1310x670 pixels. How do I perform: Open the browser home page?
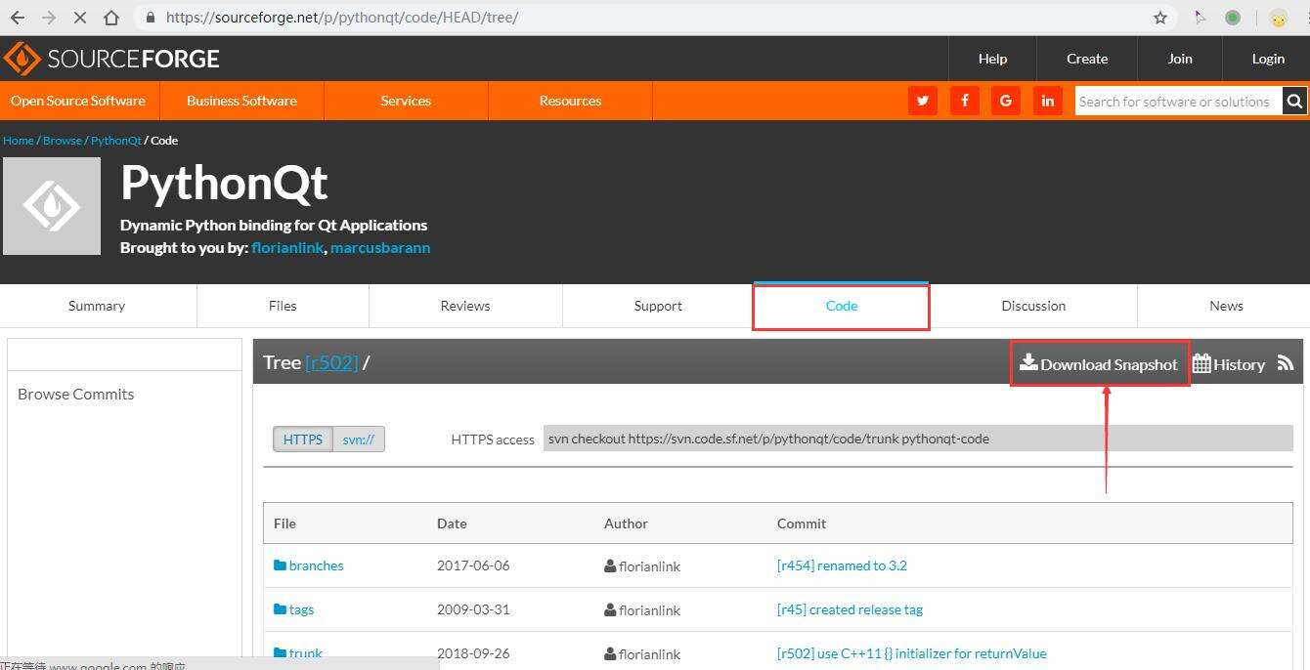pos(111,18)
